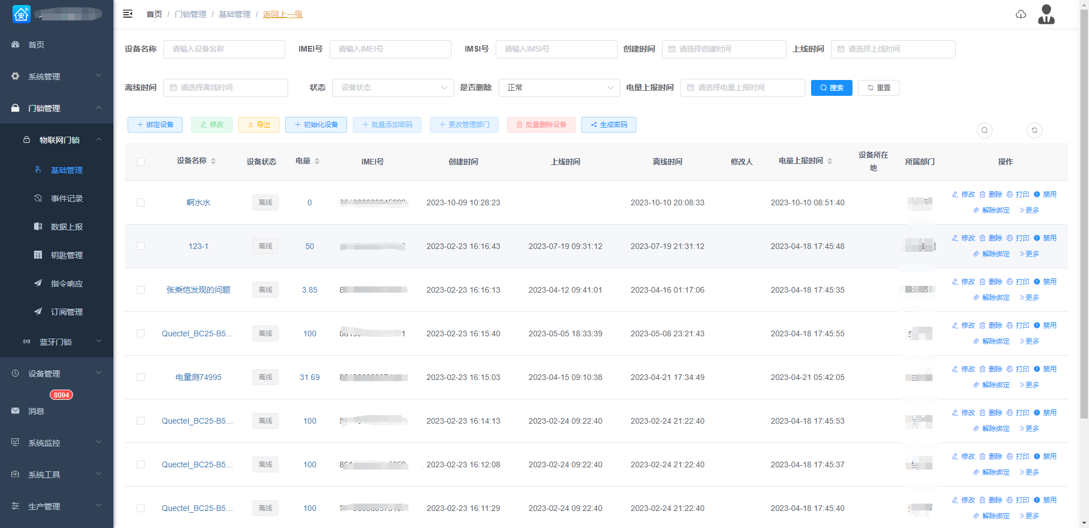Click the 重置 button
The height and width of the screenshot is (528, 1089).
(879, 88)
